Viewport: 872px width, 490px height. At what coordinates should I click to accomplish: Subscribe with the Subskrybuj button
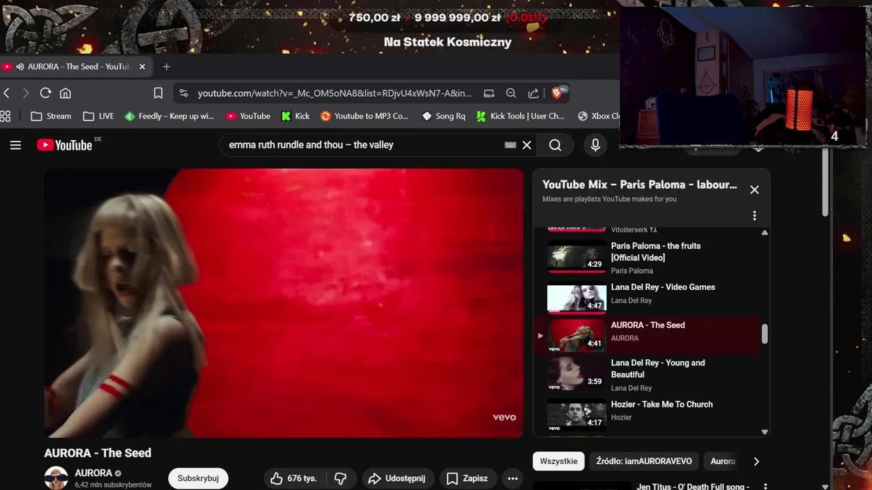coord(198,478)
